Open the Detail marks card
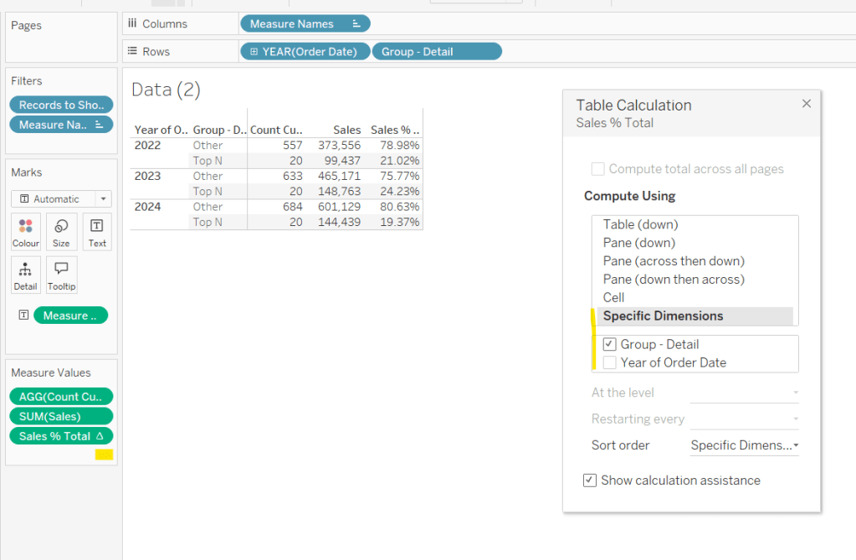856x560 pixels. (25, 275)
